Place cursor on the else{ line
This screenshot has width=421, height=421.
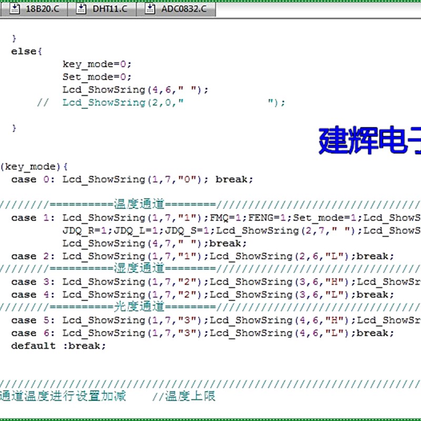pos(27,51)
